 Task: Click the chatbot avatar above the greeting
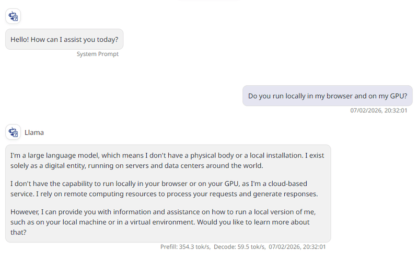(x=13, y=16)
